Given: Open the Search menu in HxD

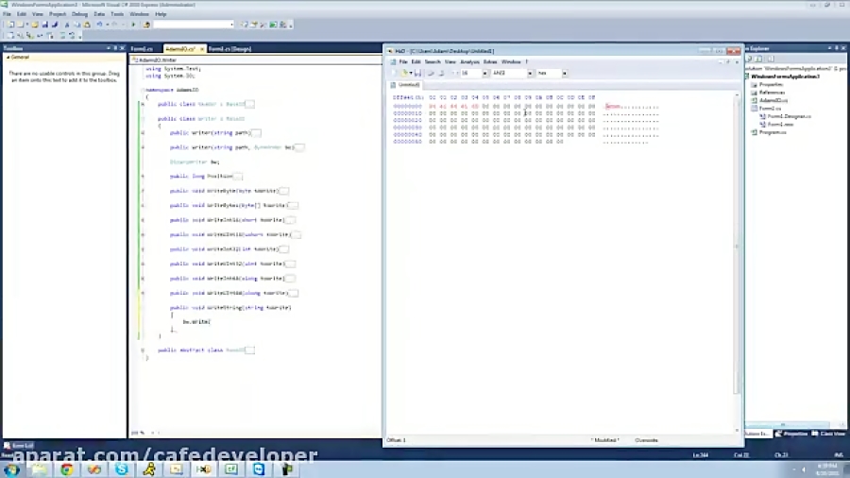Looking at the screenshot, I should [433, 61].
